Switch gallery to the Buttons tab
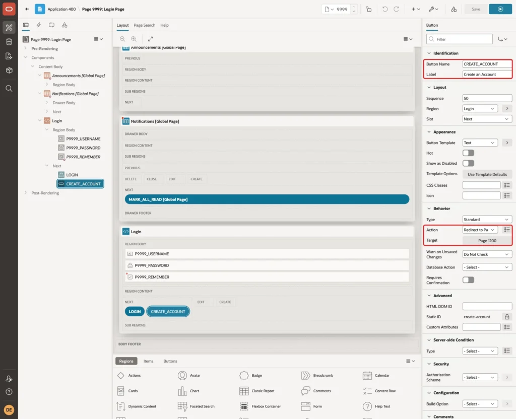Viewport: 516px width, 419px height. (170, 361)
